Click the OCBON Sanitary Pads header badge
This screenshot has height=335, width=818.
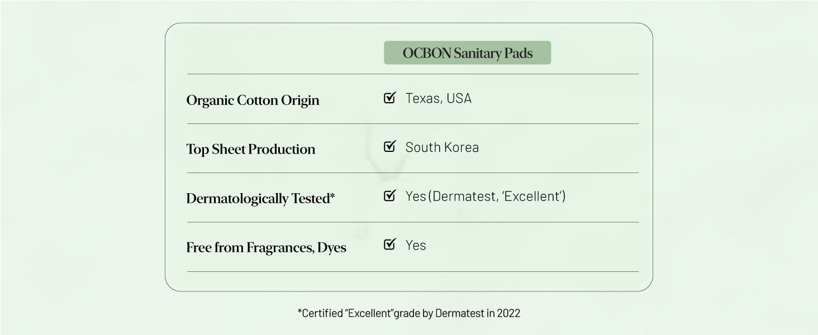[x=467, y=53]
